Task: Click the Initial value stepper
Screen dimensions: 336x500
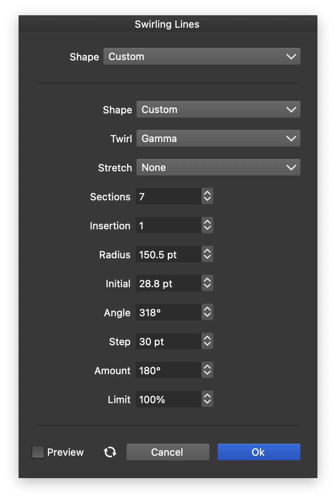Action: click(207, 284)
